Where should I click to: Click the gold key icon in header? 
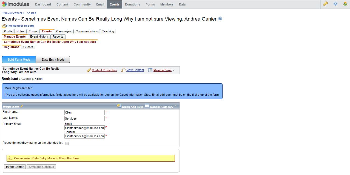tap(325, 4)
